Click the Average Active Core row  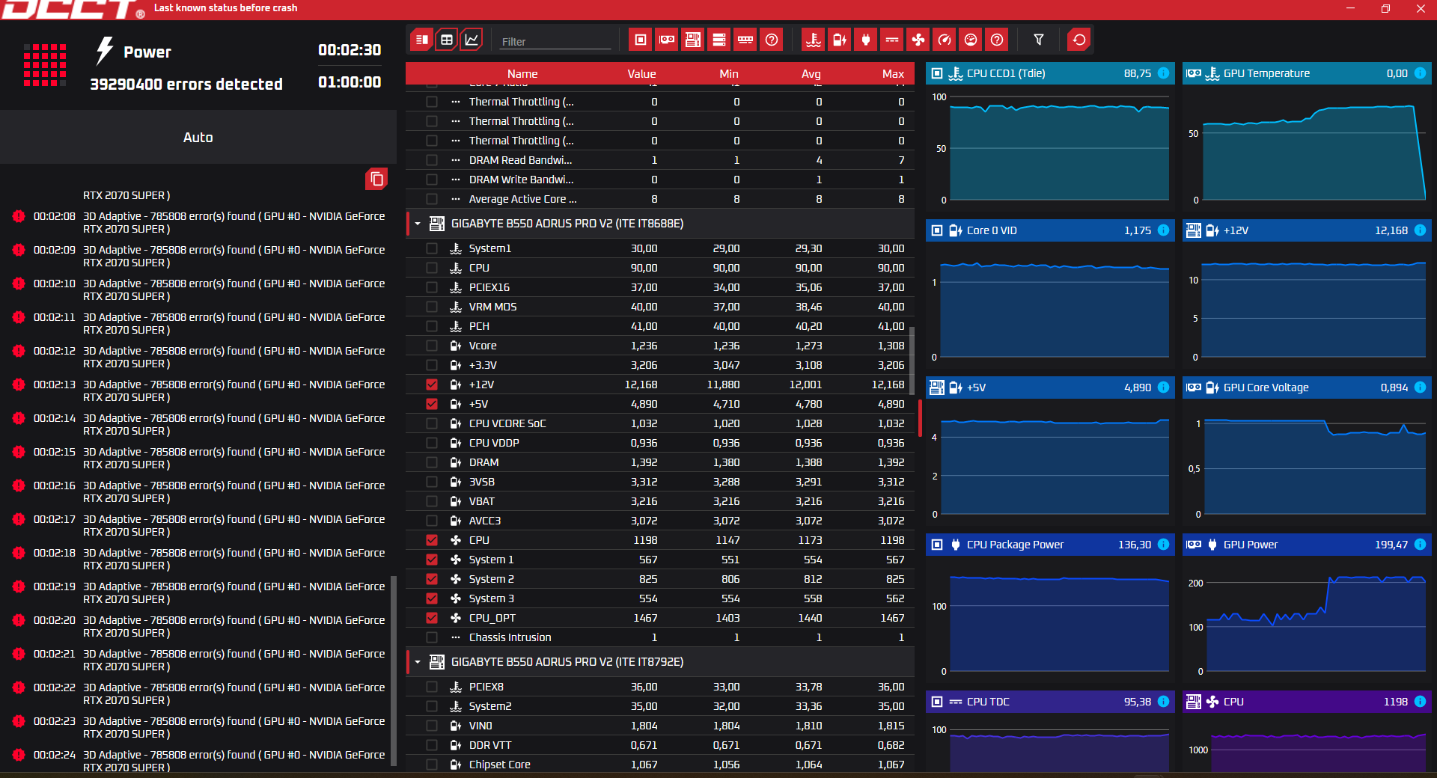click(x=660, y=199)
